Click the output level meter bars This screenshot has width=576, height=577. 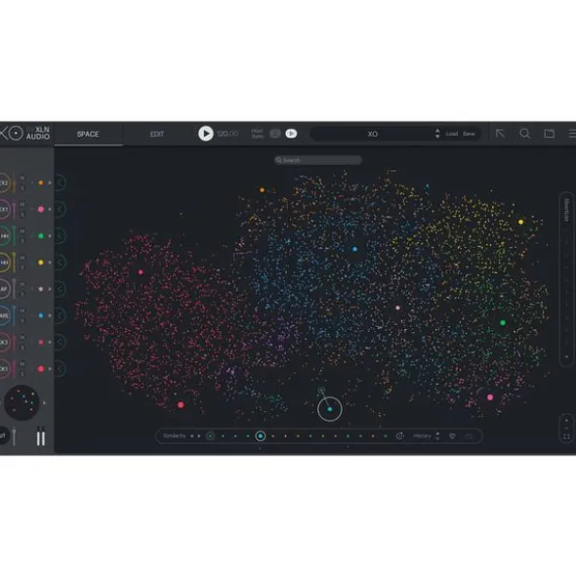(41, 436)
